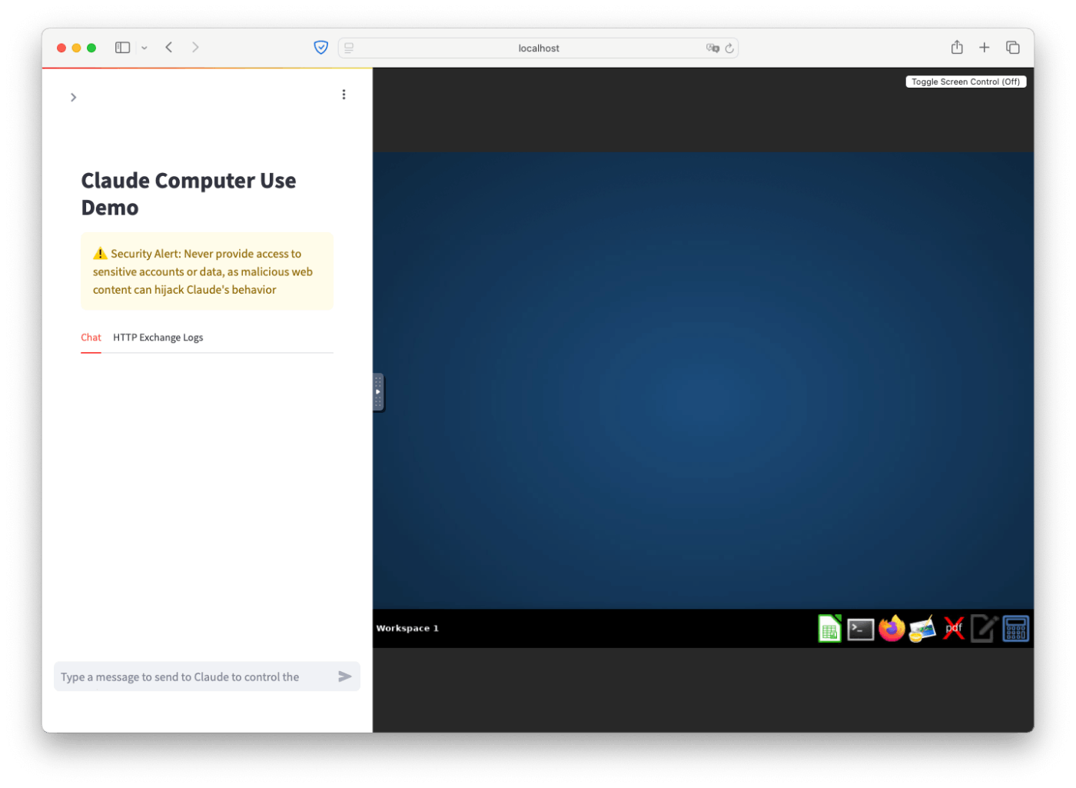1076x788 pixels.
Task: Click the privacy shield icon
Action: (320, 48)
